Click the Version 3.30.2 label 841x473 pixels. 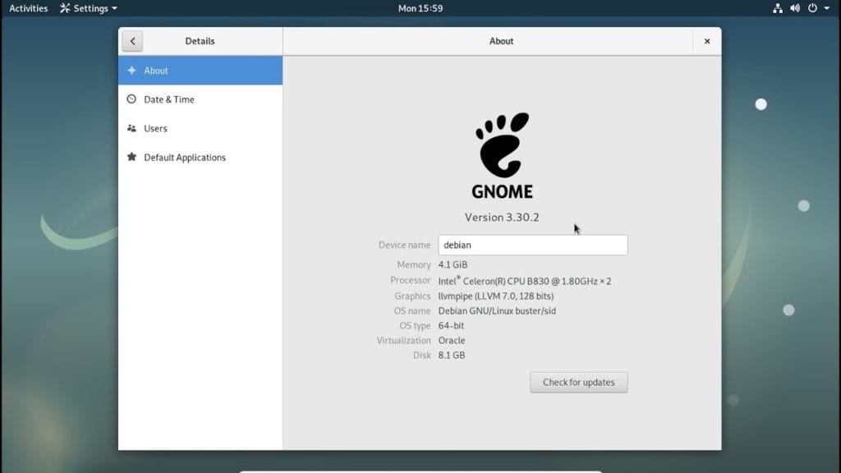click(502, 218)
